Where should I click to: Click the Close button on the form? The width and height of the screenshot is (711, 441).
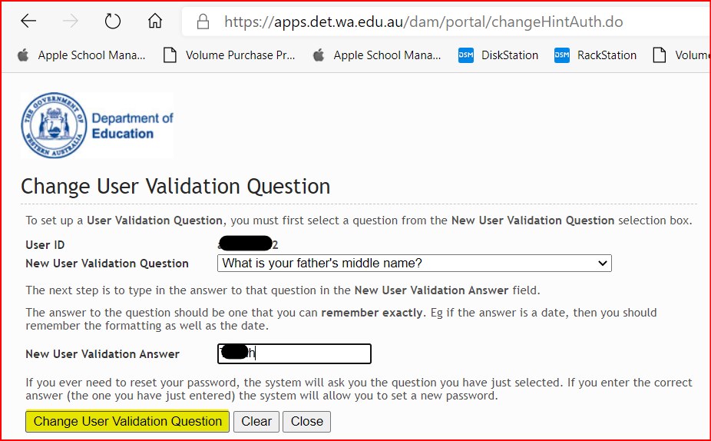306,422
